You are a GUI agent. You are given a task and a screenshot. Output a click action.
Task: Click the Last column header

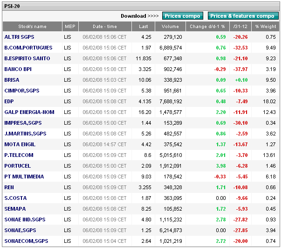[144, 27]
